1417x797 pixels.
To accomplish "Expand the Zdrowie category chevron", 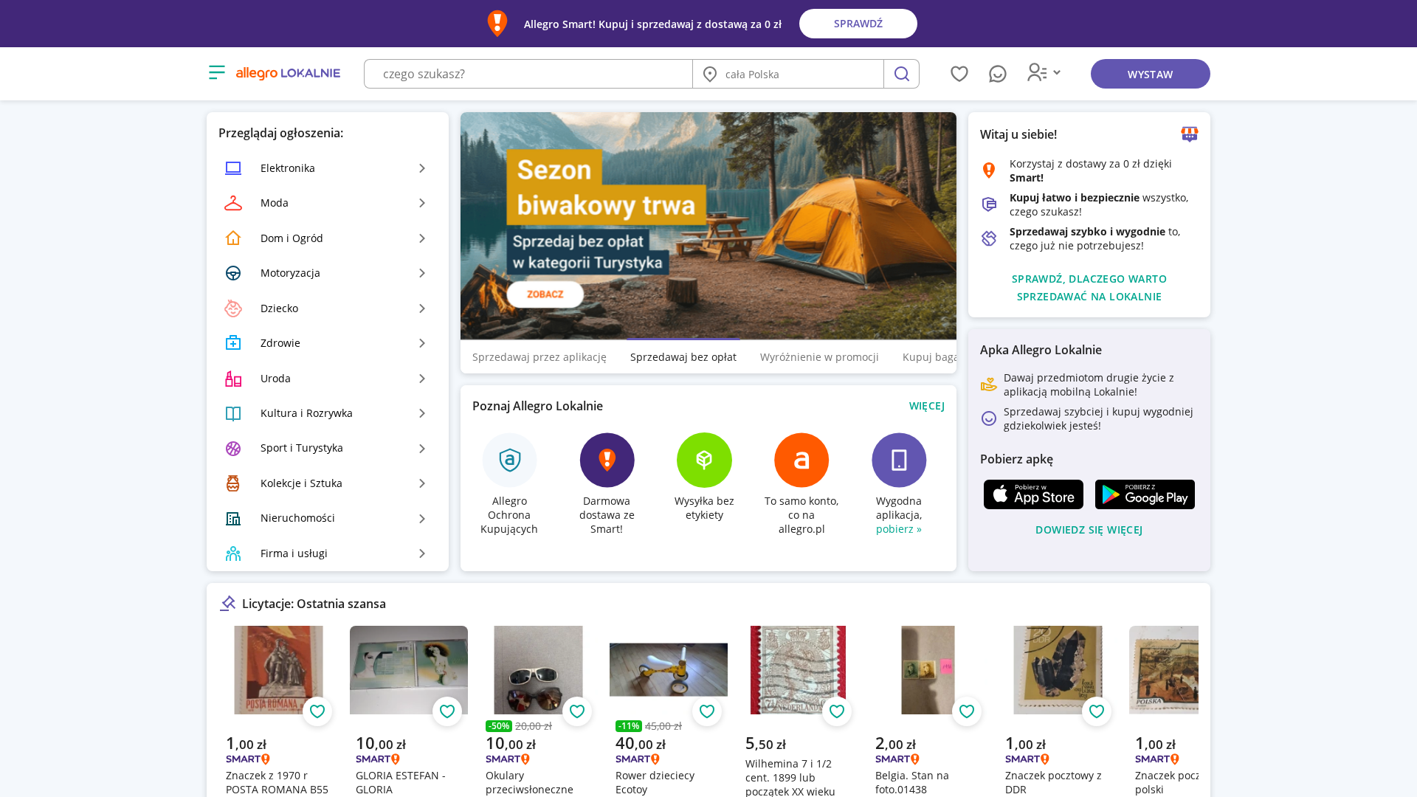I will tap(422, 343).
